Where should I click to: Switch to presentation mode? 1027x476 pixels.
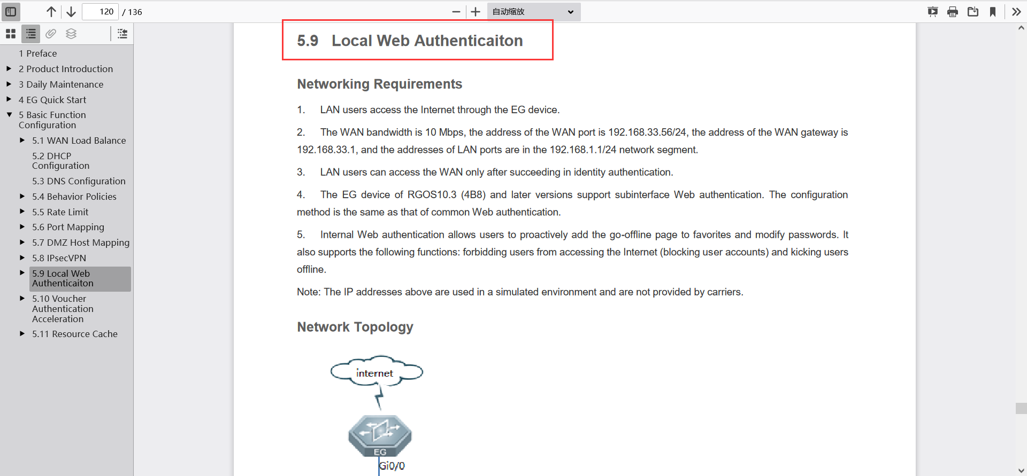point(933,11)
